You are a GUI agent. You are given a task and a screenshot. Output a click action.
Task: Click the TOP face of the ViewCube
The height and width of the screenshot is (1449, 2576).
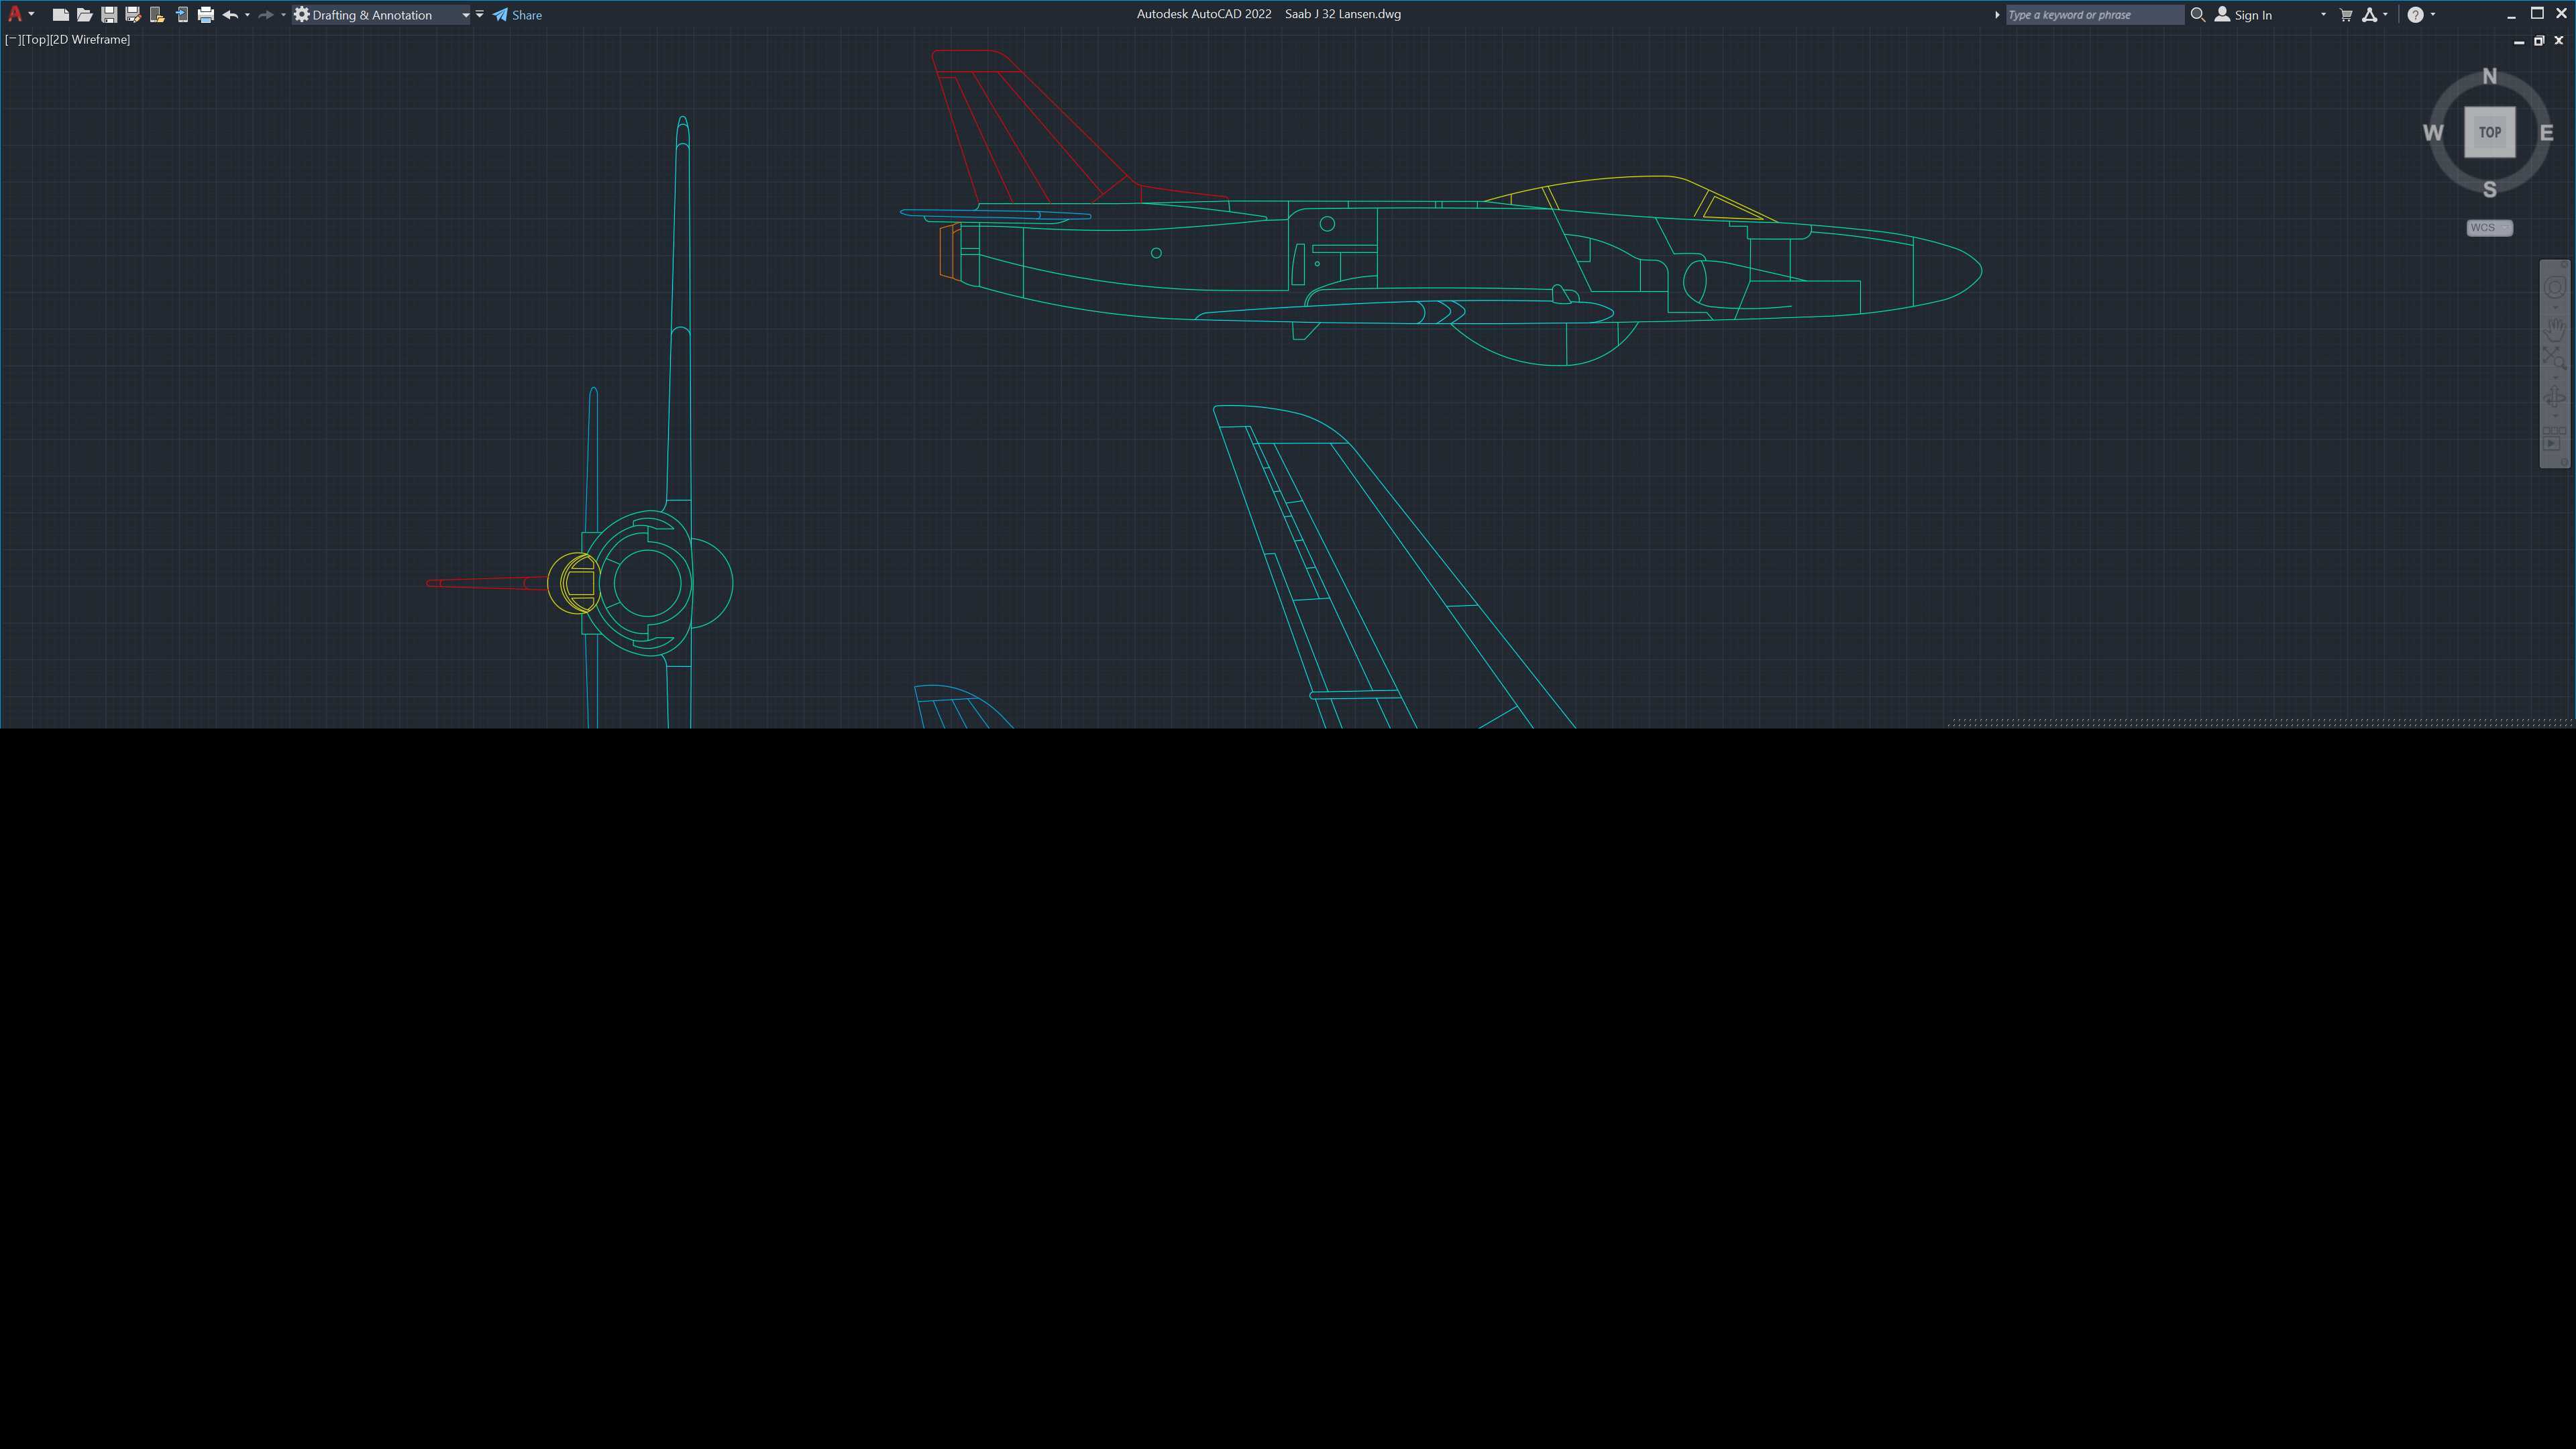(x=2489, y=132)
